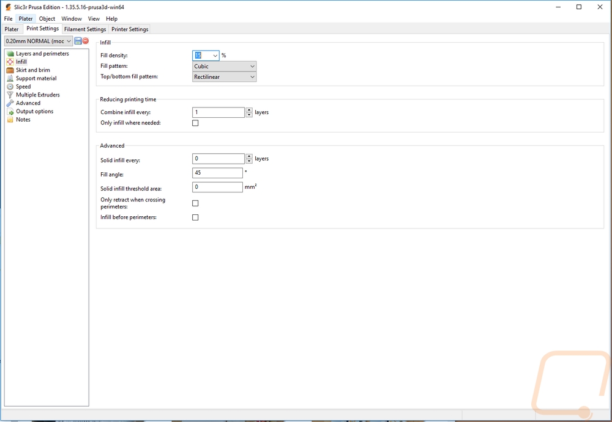Select Output options page
This screenshot has width=612, height=422.
click(x=34, y=111)
